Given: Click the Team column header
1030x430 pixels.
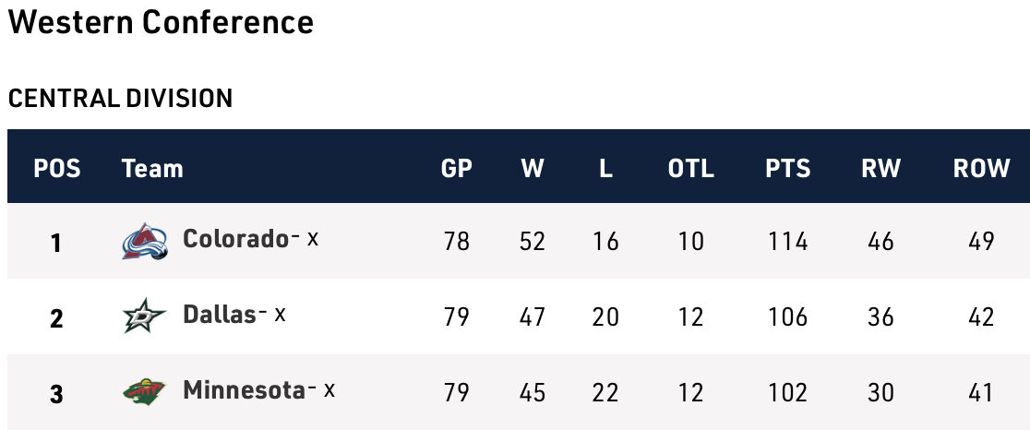Looking at the screenshot, I should click(x=152, y=169).
